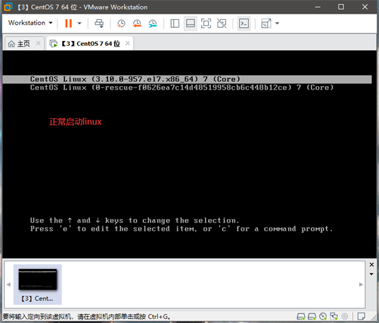Send Ctrl+Alt+Del to the virtual machine
Viewport: 379px width, 323px height.
(x=99, y=23)
